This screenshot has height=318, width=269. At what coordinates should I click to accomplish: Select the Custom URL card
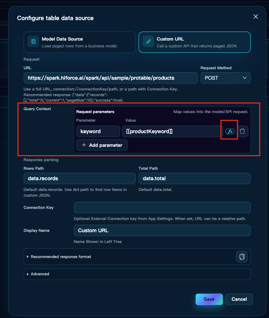click(194, 42)
